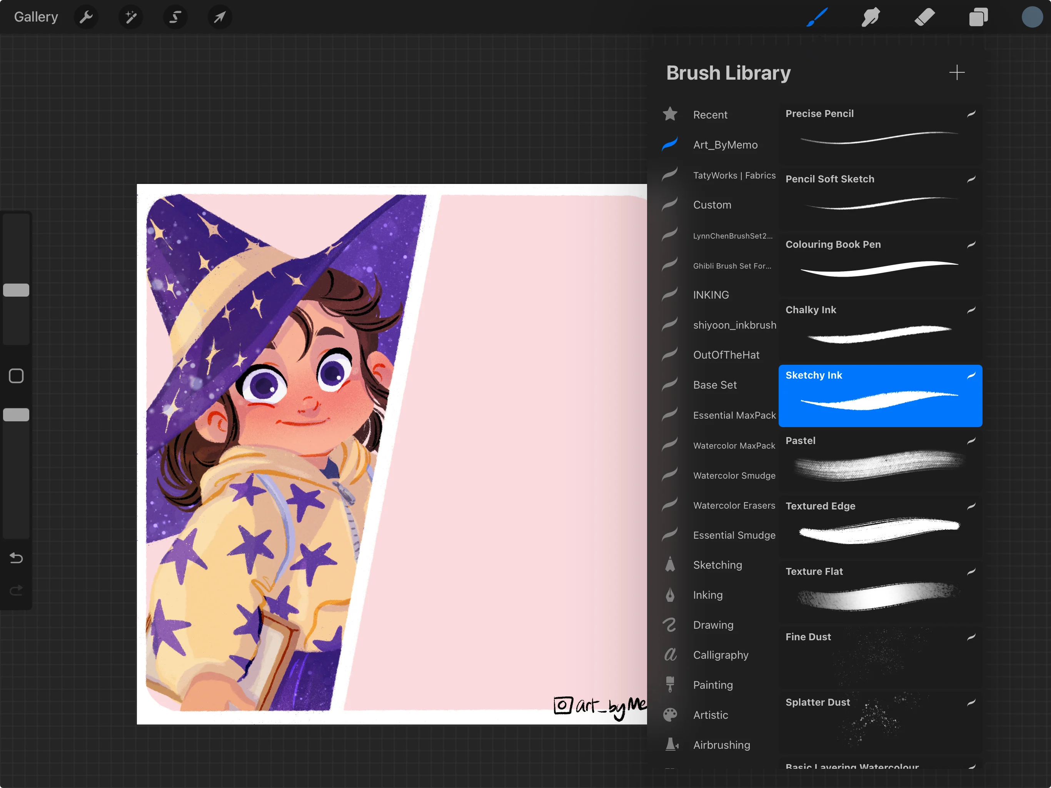1051x788 pixels.
Task: Open the Inking brush category
Action: click(707, 594)
